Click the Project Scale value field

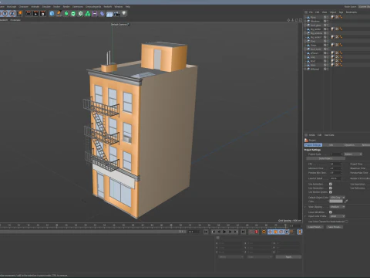[x=336, y=154]
